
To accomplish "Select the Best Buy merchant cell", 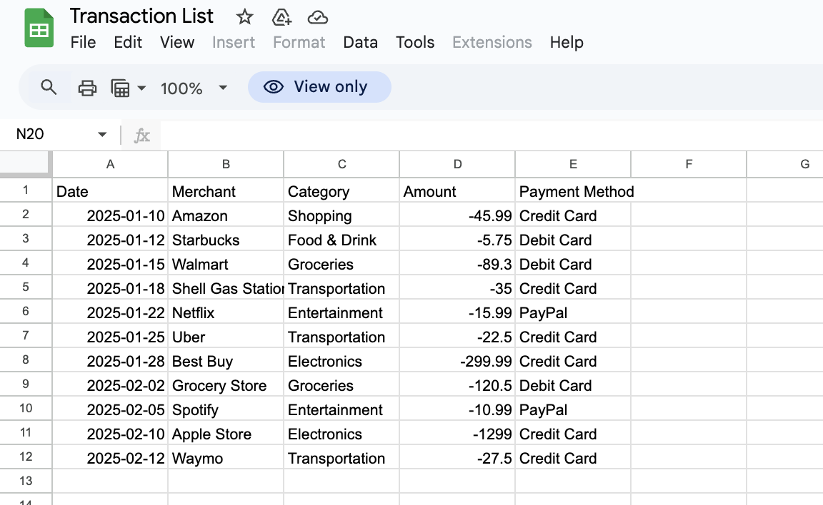I will tap(226, 360).
